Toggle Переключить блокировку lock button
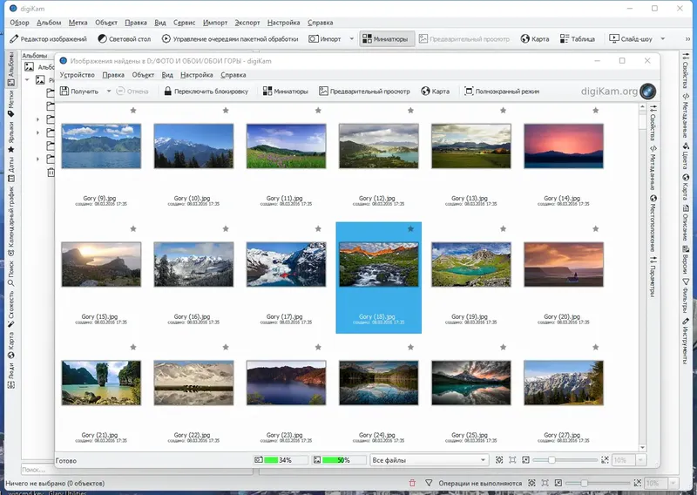Image resolution: width=697 pixels, height=495 pixels. pos(206,92)
